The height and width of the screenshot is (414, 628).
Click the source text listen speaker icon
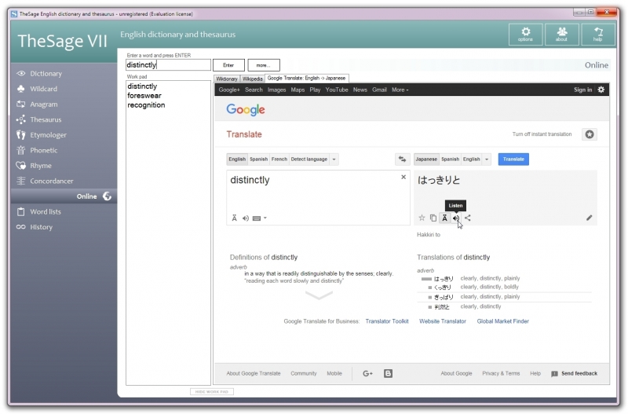pyautogui.click(x=246, y=218)
